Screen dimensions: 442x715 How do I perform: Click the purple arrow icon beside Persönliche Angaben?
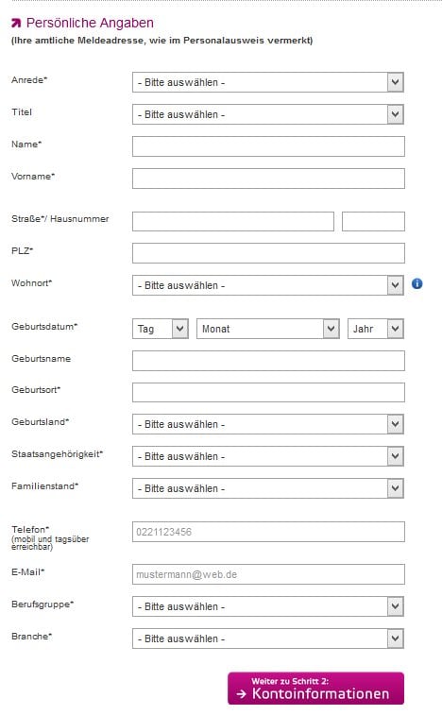pyautogui.click(x=16, y=23)
